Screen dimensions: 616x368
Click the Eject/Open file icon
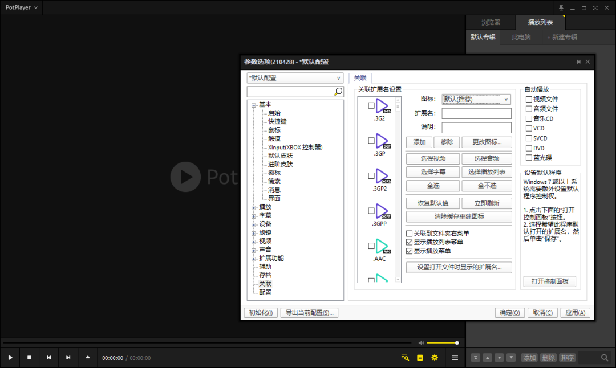[88, 358]
